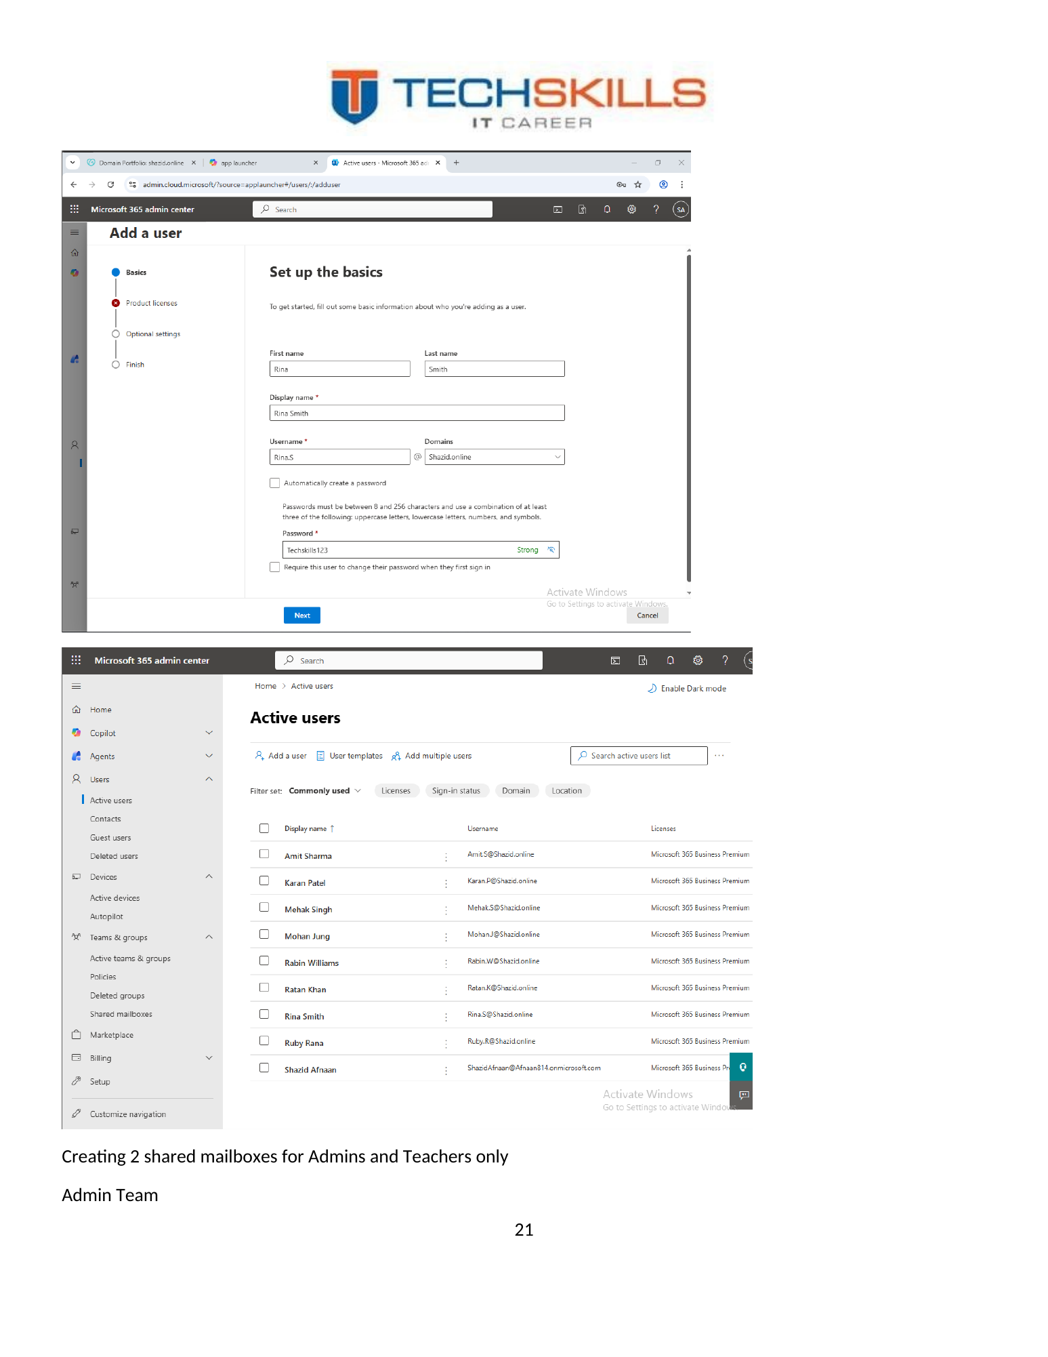The image size is (1048, 1357).
Task: Click the Setup wrench icon in the sidebar
Action: pos(77,1081)
